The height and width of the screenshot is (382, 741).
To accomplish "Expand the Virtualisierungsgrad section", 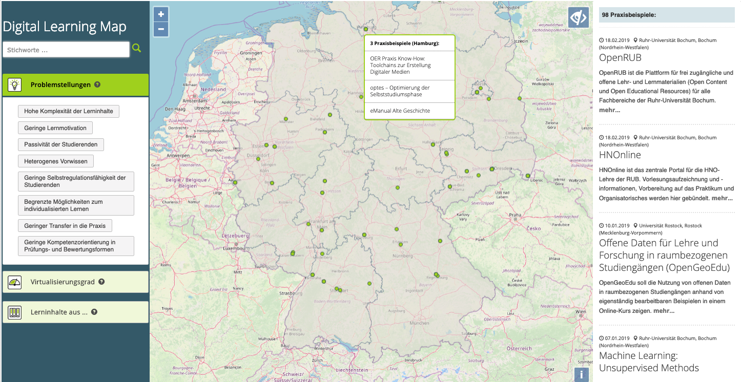I will tap(63, 282).
